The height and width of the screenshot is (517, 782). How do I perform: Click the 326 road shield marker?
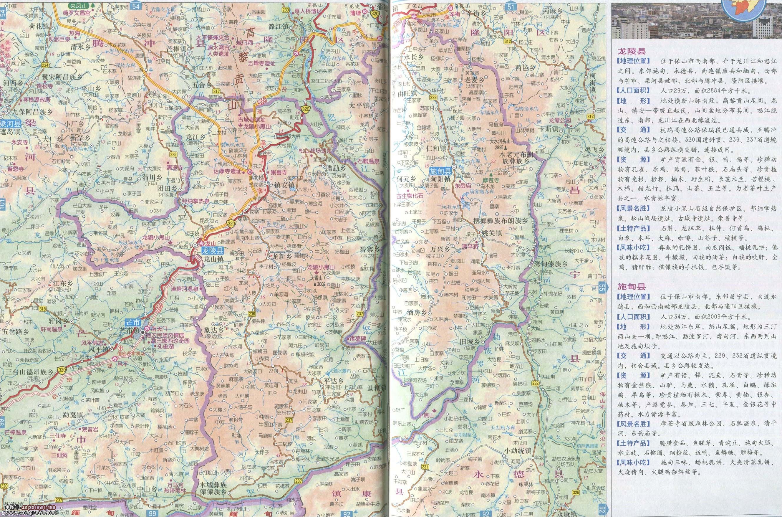pyautogui.click(x=576, y=493)
